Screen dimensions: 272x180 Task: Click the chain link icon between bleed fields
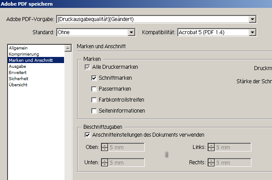click(x=166, y=154)
